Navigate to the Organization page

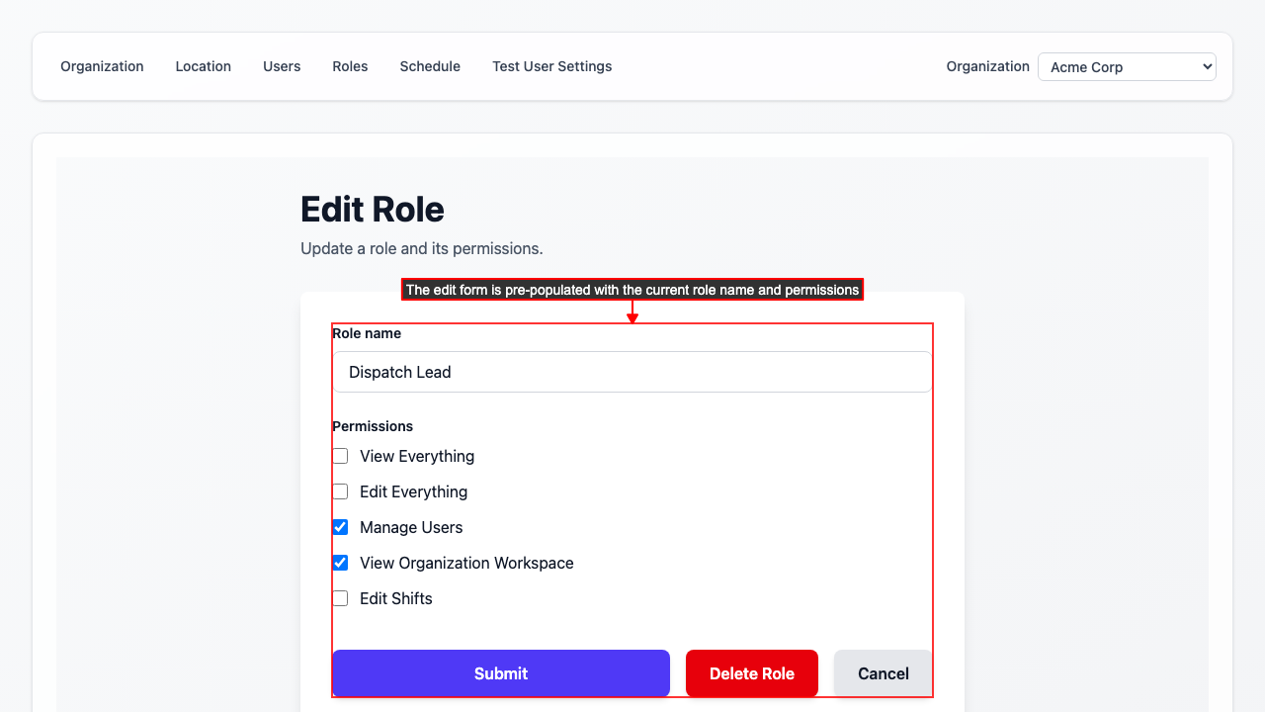(102, 66)
